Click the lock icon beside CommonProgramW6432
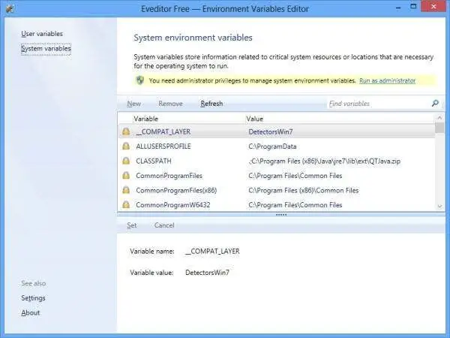Screen dimensions: 450x338 (x=126, y=204)
